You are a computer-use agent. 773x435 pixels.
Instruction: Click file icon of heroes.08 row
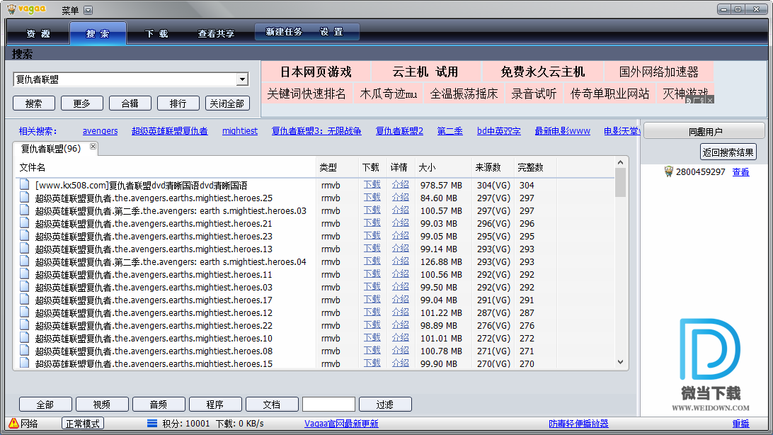tap(24, 351)
